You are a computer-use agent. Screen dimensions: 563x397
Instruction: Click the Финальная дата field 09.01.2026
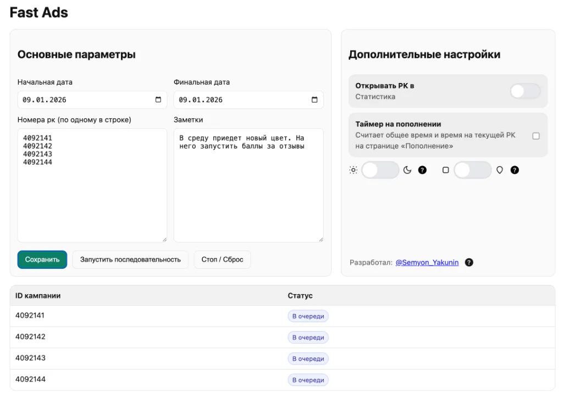249,100
